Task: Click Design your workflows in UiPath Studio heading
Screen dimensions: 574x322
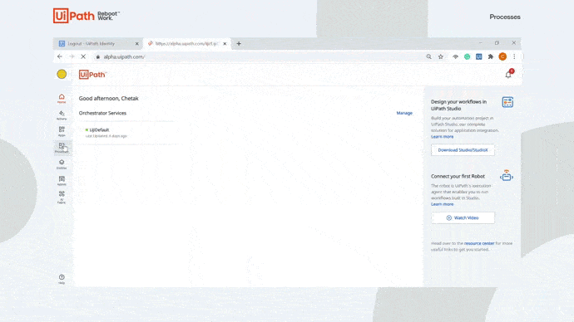Action: coord(458,105)
